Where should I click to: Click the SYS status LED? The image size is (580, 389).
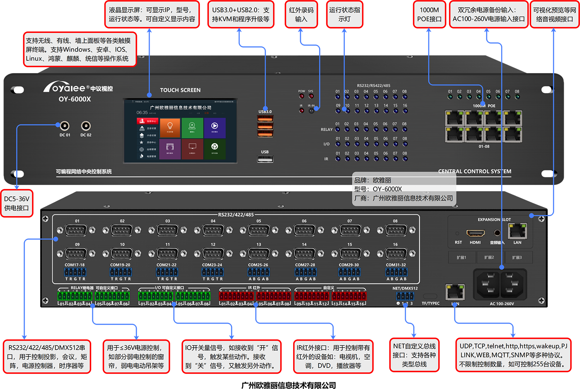(x=311, y=96)
